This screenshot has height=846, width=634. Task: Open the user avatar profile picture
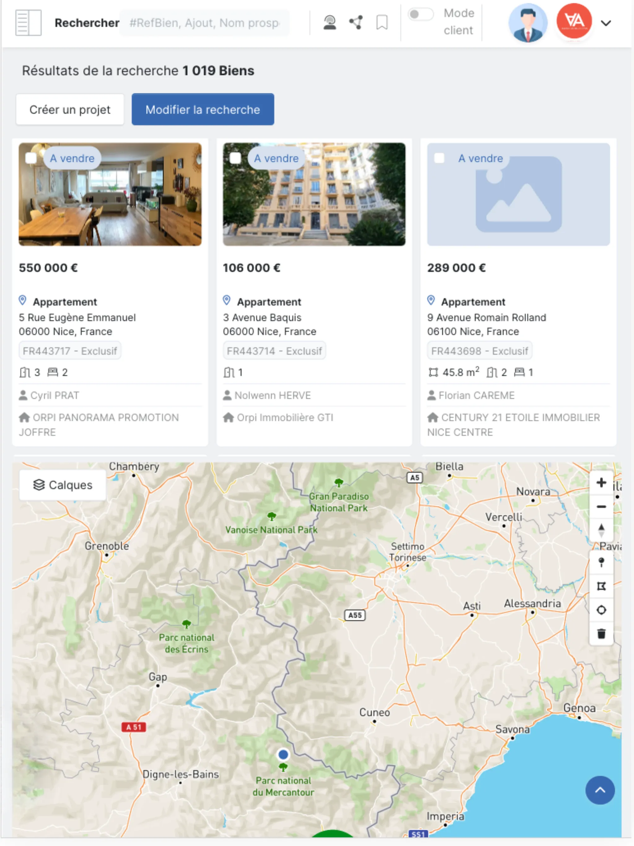[x=528, y=23]
